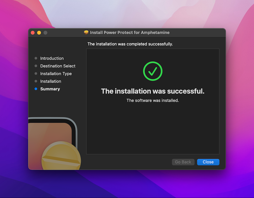The height and width of the screenshot is (198, 254).
Task: Click the gray bullet beside Destination Select
Action: (x=36, y=66)
